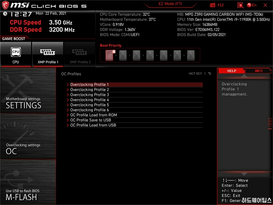Open Overclocking Profile 4

[x=136, y=100]
